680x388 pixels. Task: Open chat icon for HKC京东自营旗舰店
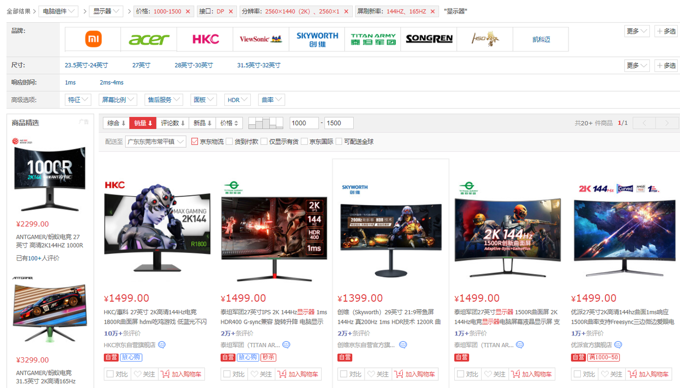pos(162,345)
